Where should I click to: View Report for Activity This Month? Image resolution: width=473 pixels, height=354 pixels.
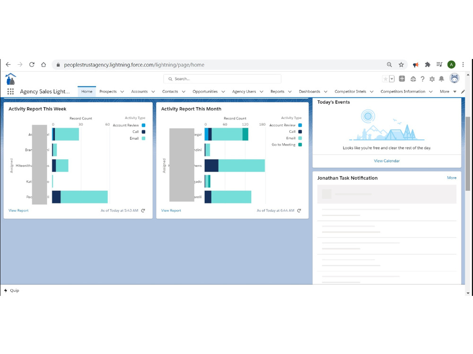[171, 211]
